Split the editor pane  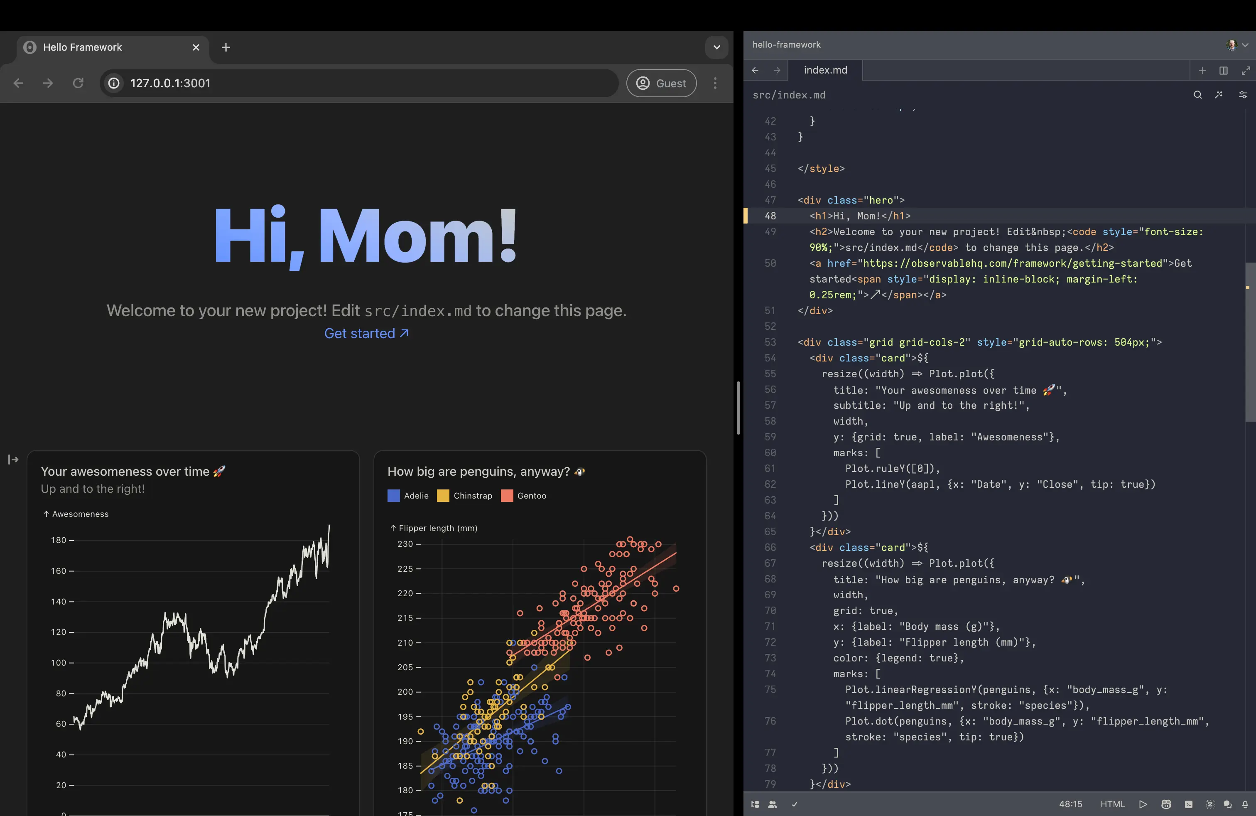[1223, 70]
